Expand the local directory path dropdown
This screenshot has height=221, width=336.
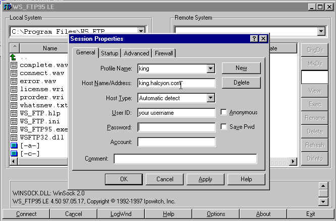point(141,32)
